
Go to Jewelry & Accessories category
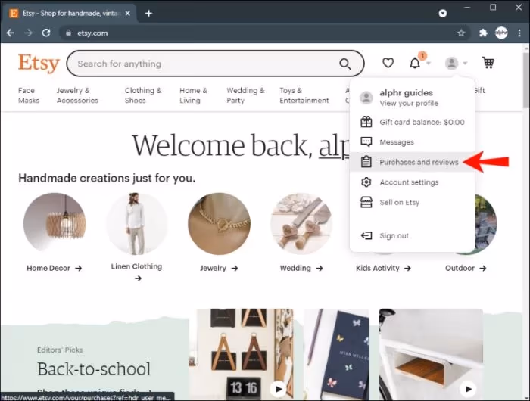pyautogui.click(x=77, y=95)
